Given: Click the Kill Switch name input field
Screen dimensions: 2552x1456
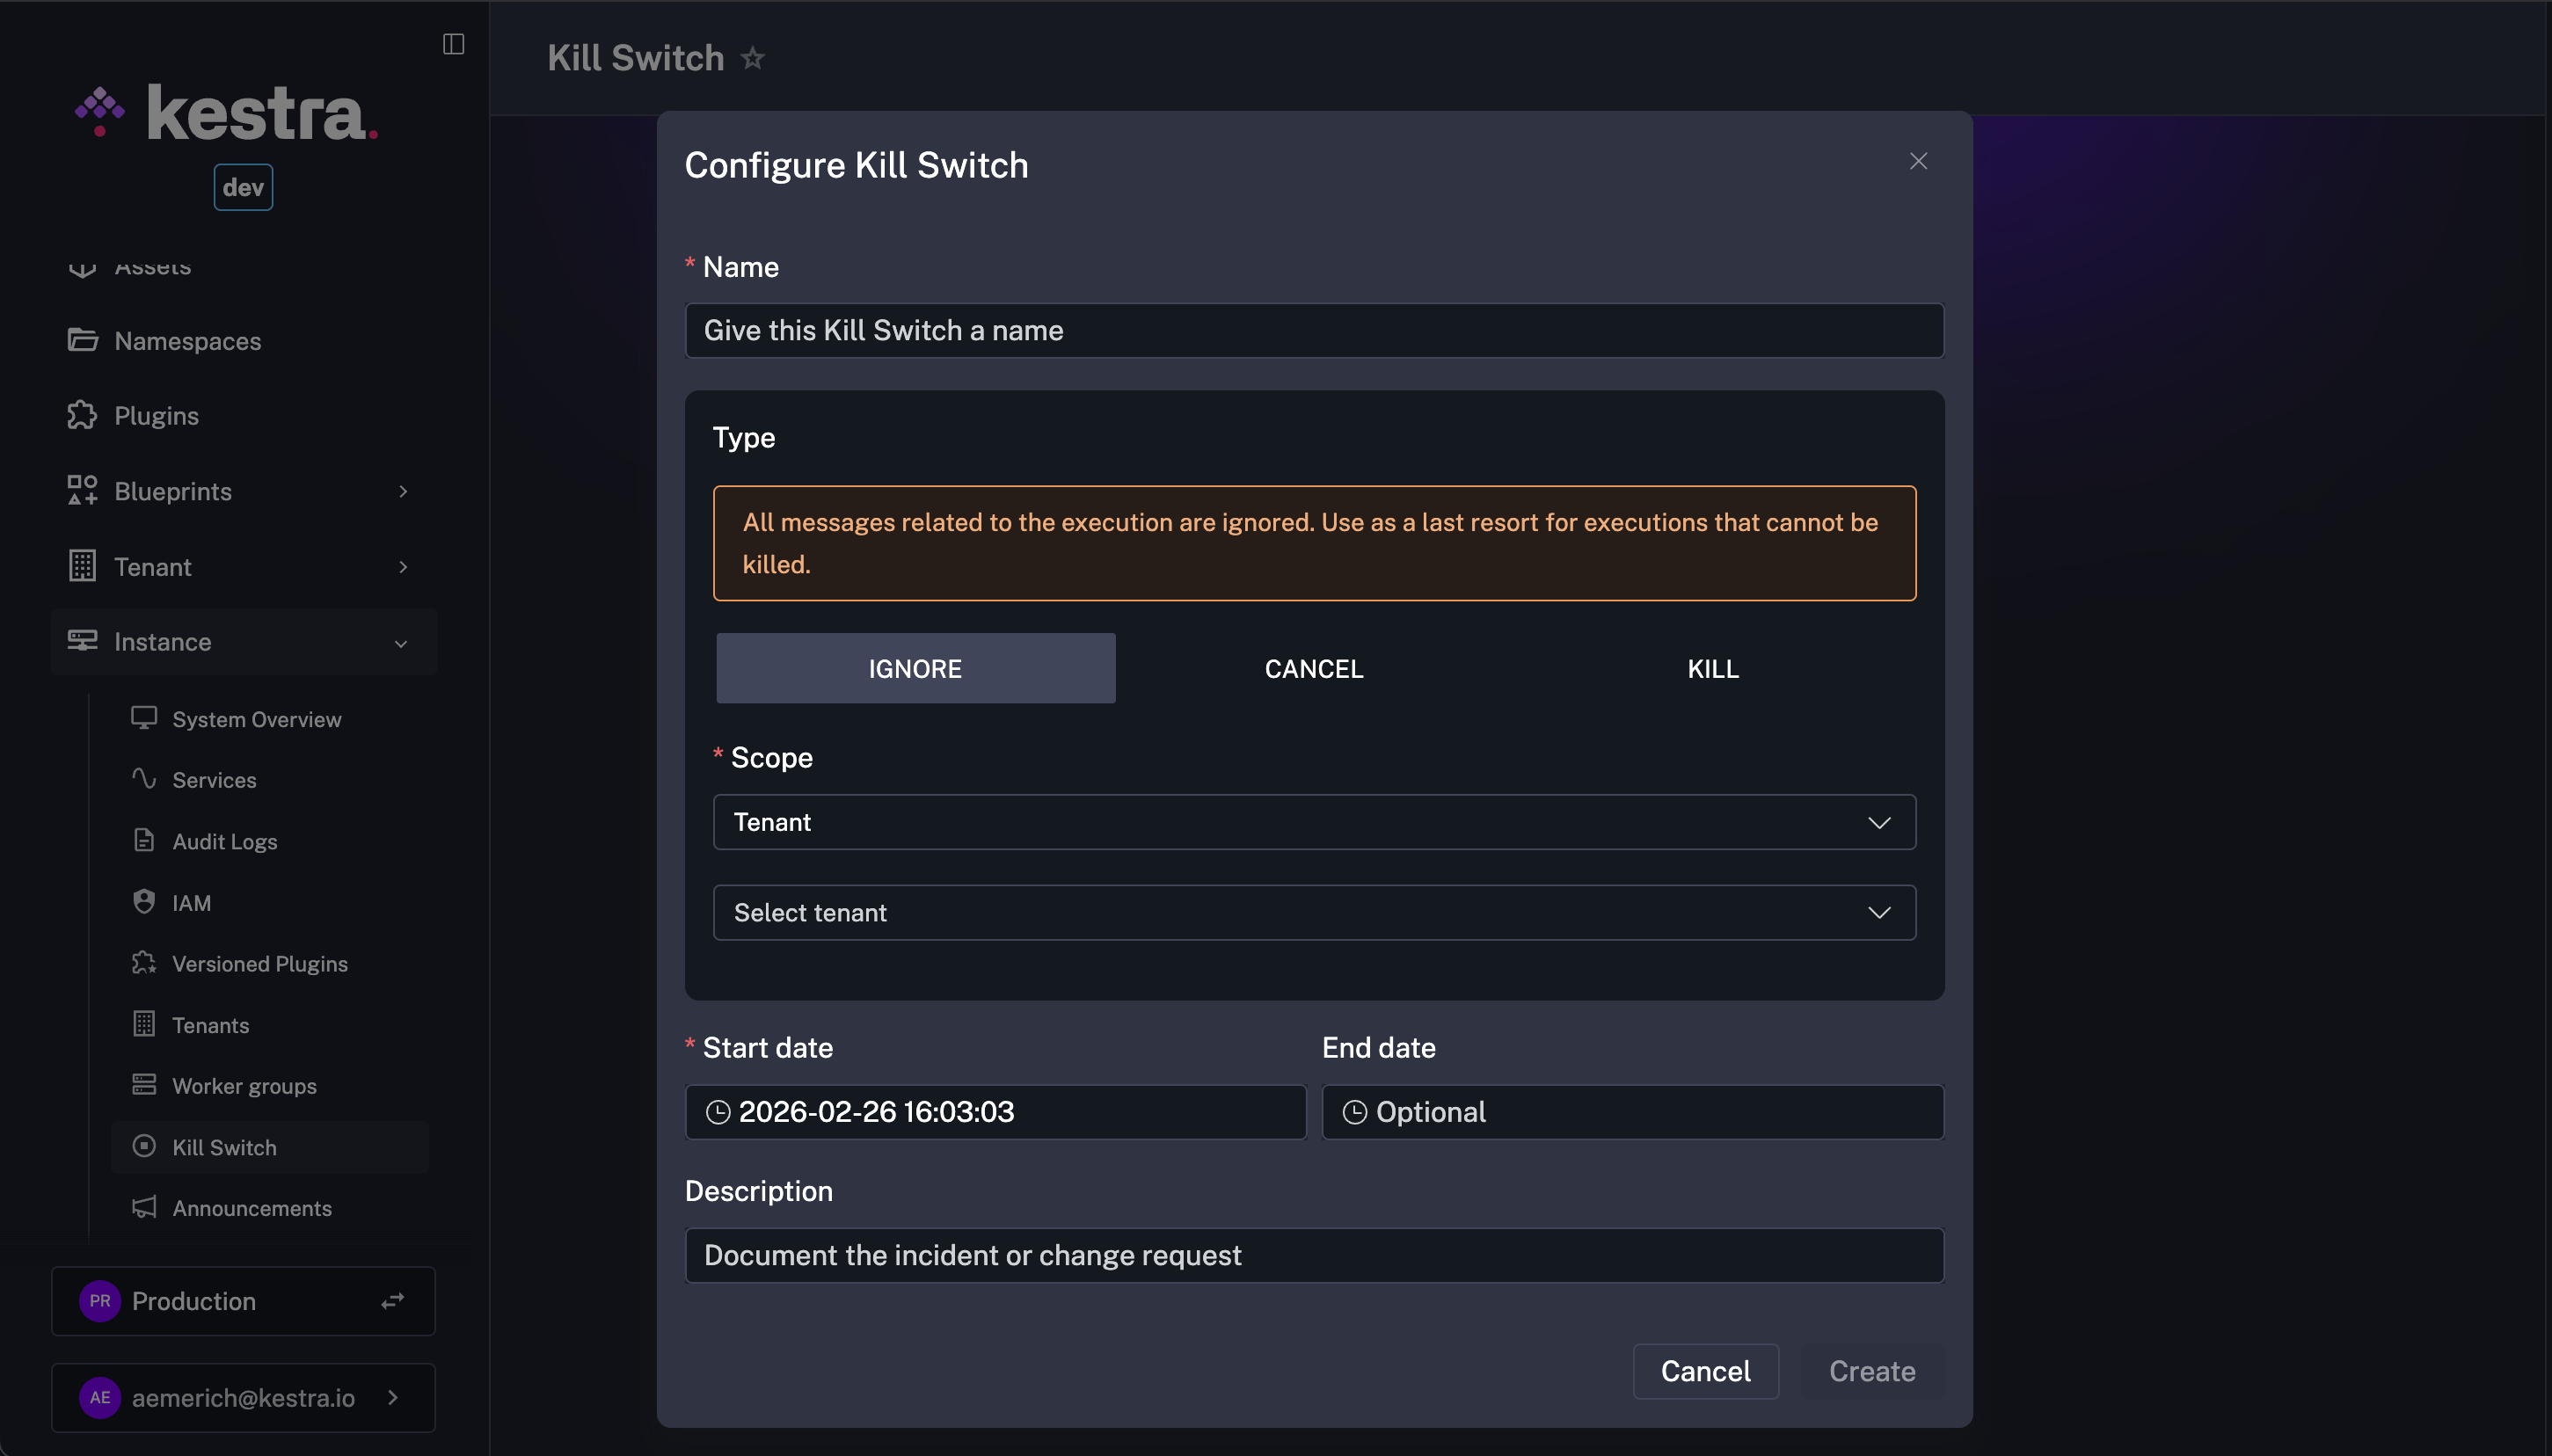Looking at the screenshot, I should (x=1312, y=330).
